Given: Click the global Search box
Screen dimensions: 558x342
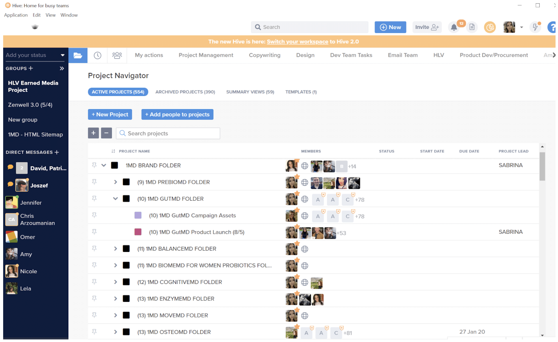Looking at the screenshot, I should (309, 27).
